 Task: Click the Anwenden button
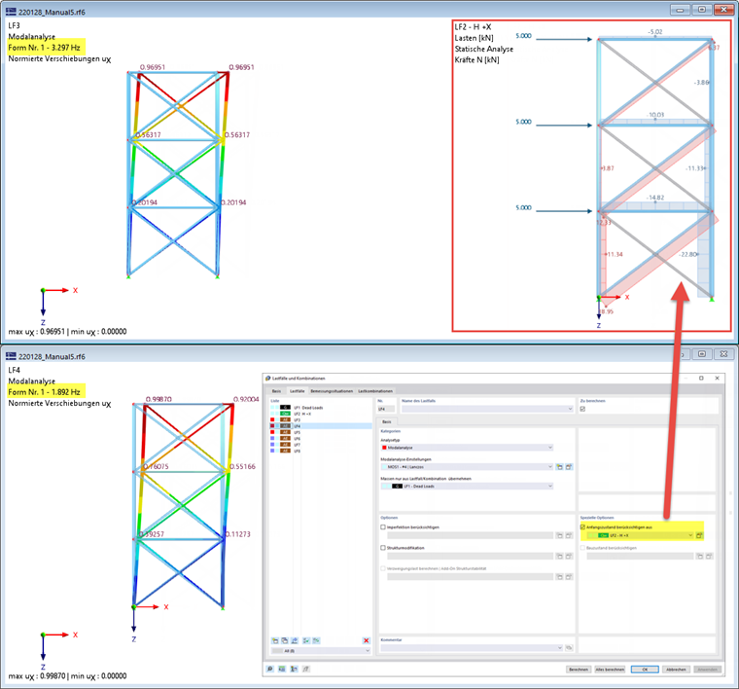pyautogui.click(x=708, y=670)
